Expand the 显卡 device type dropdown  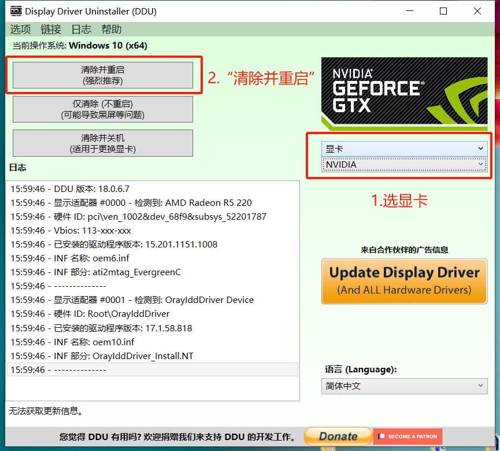point(404,149)
